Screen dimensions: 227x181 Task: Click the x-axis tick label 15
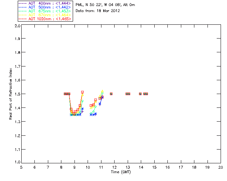(x=154, y=167)
